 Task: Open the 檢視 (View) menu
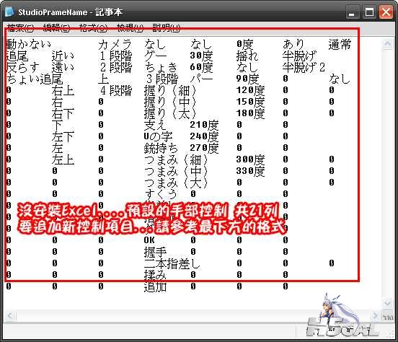(130, 27)
